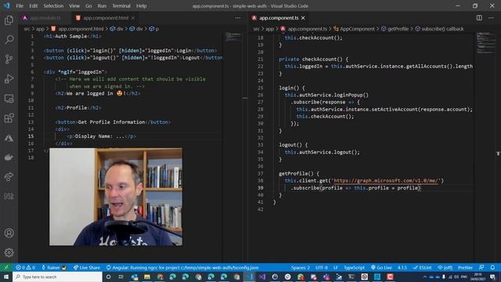501x282 pixels.
Task: Click the feedback icon in status bar
Action: (481, 268)
